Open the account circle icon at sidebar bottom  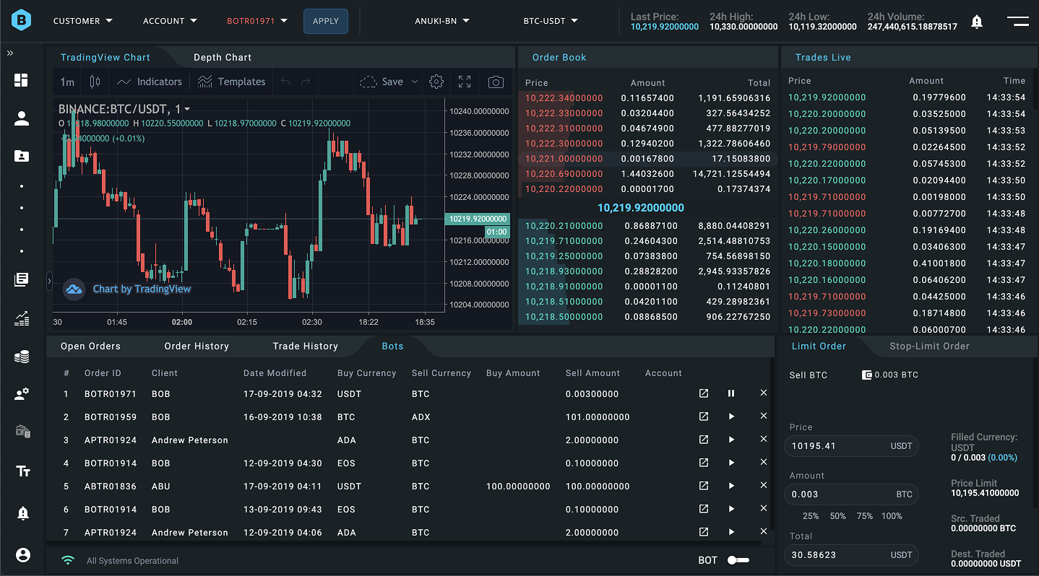(22, 555)
